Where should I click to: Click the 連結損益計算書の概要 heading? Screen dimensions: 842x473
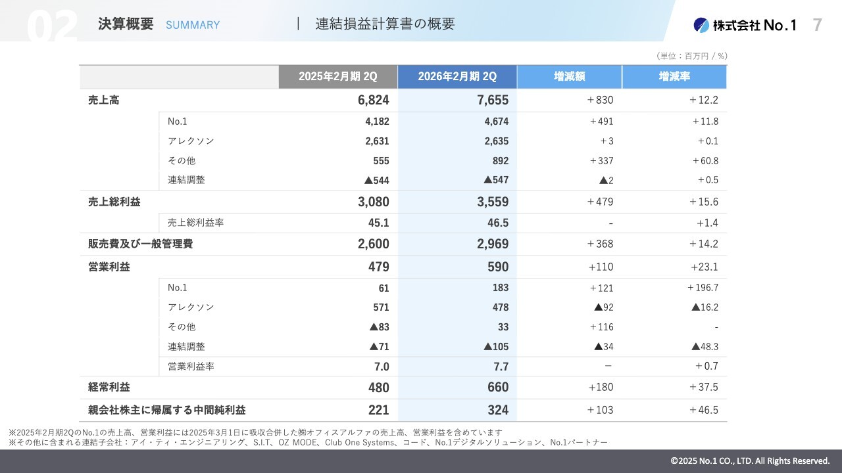coord(385,24)
